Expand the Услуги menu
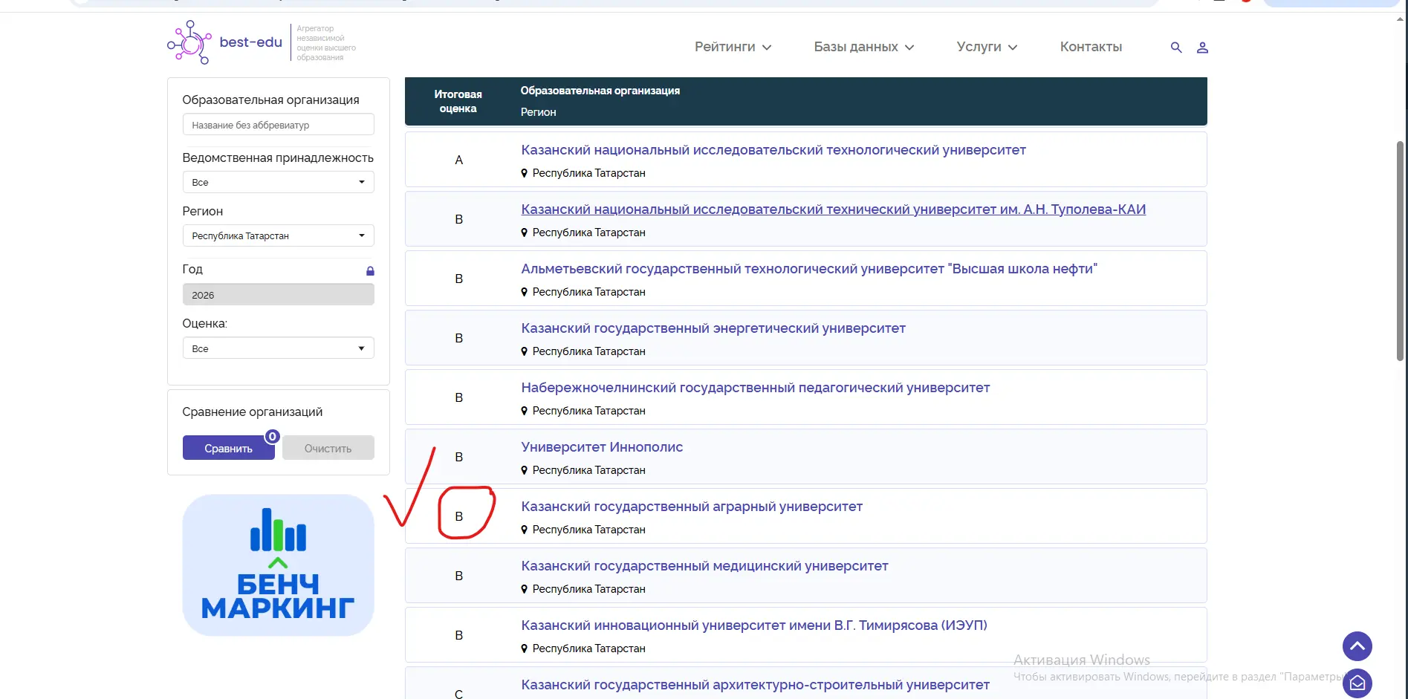1408x699 pixels. coord(987,47)
